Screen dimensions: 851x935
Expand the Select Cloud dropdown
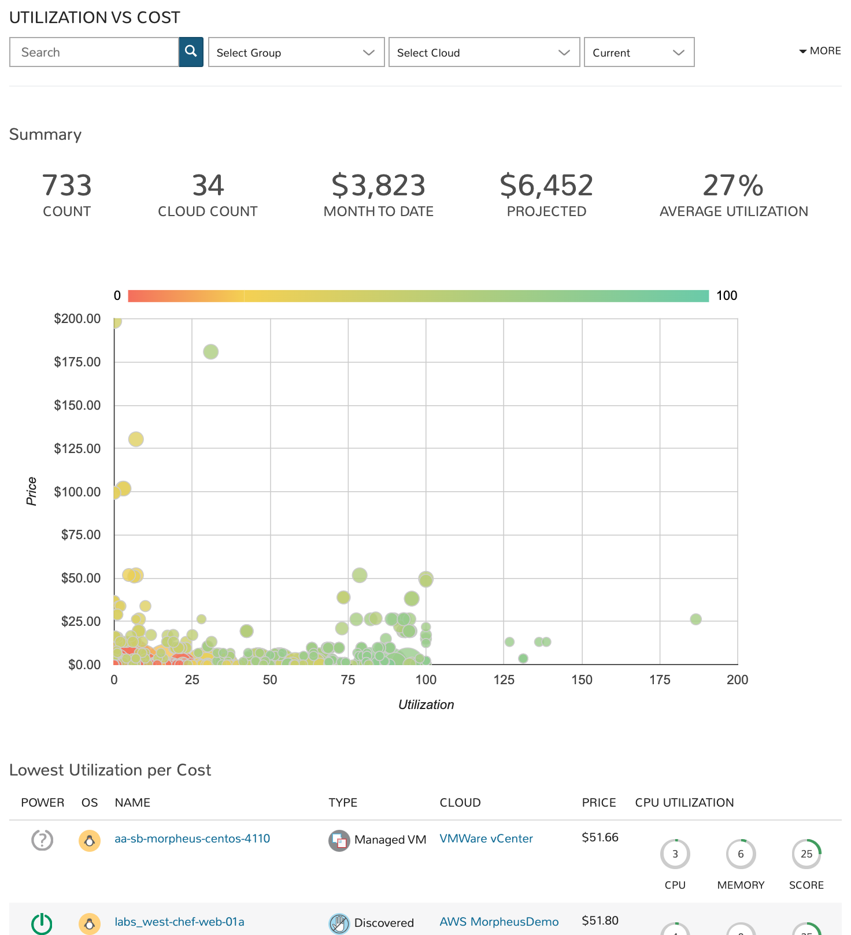[x=484, y=53]
